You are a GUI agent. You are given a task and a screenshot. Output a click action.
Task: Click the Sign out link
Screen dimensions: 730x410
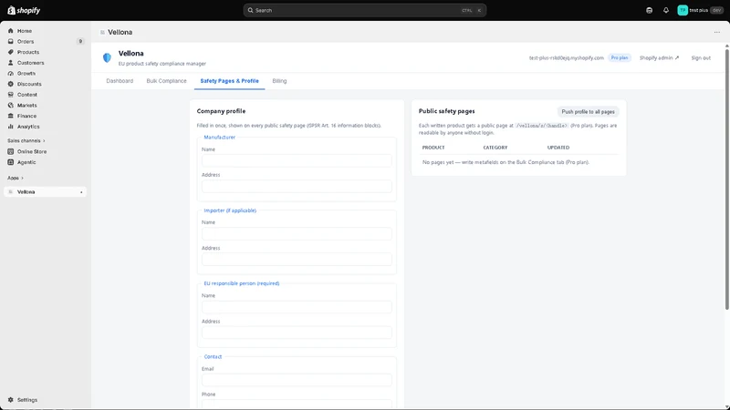[701, 58]
